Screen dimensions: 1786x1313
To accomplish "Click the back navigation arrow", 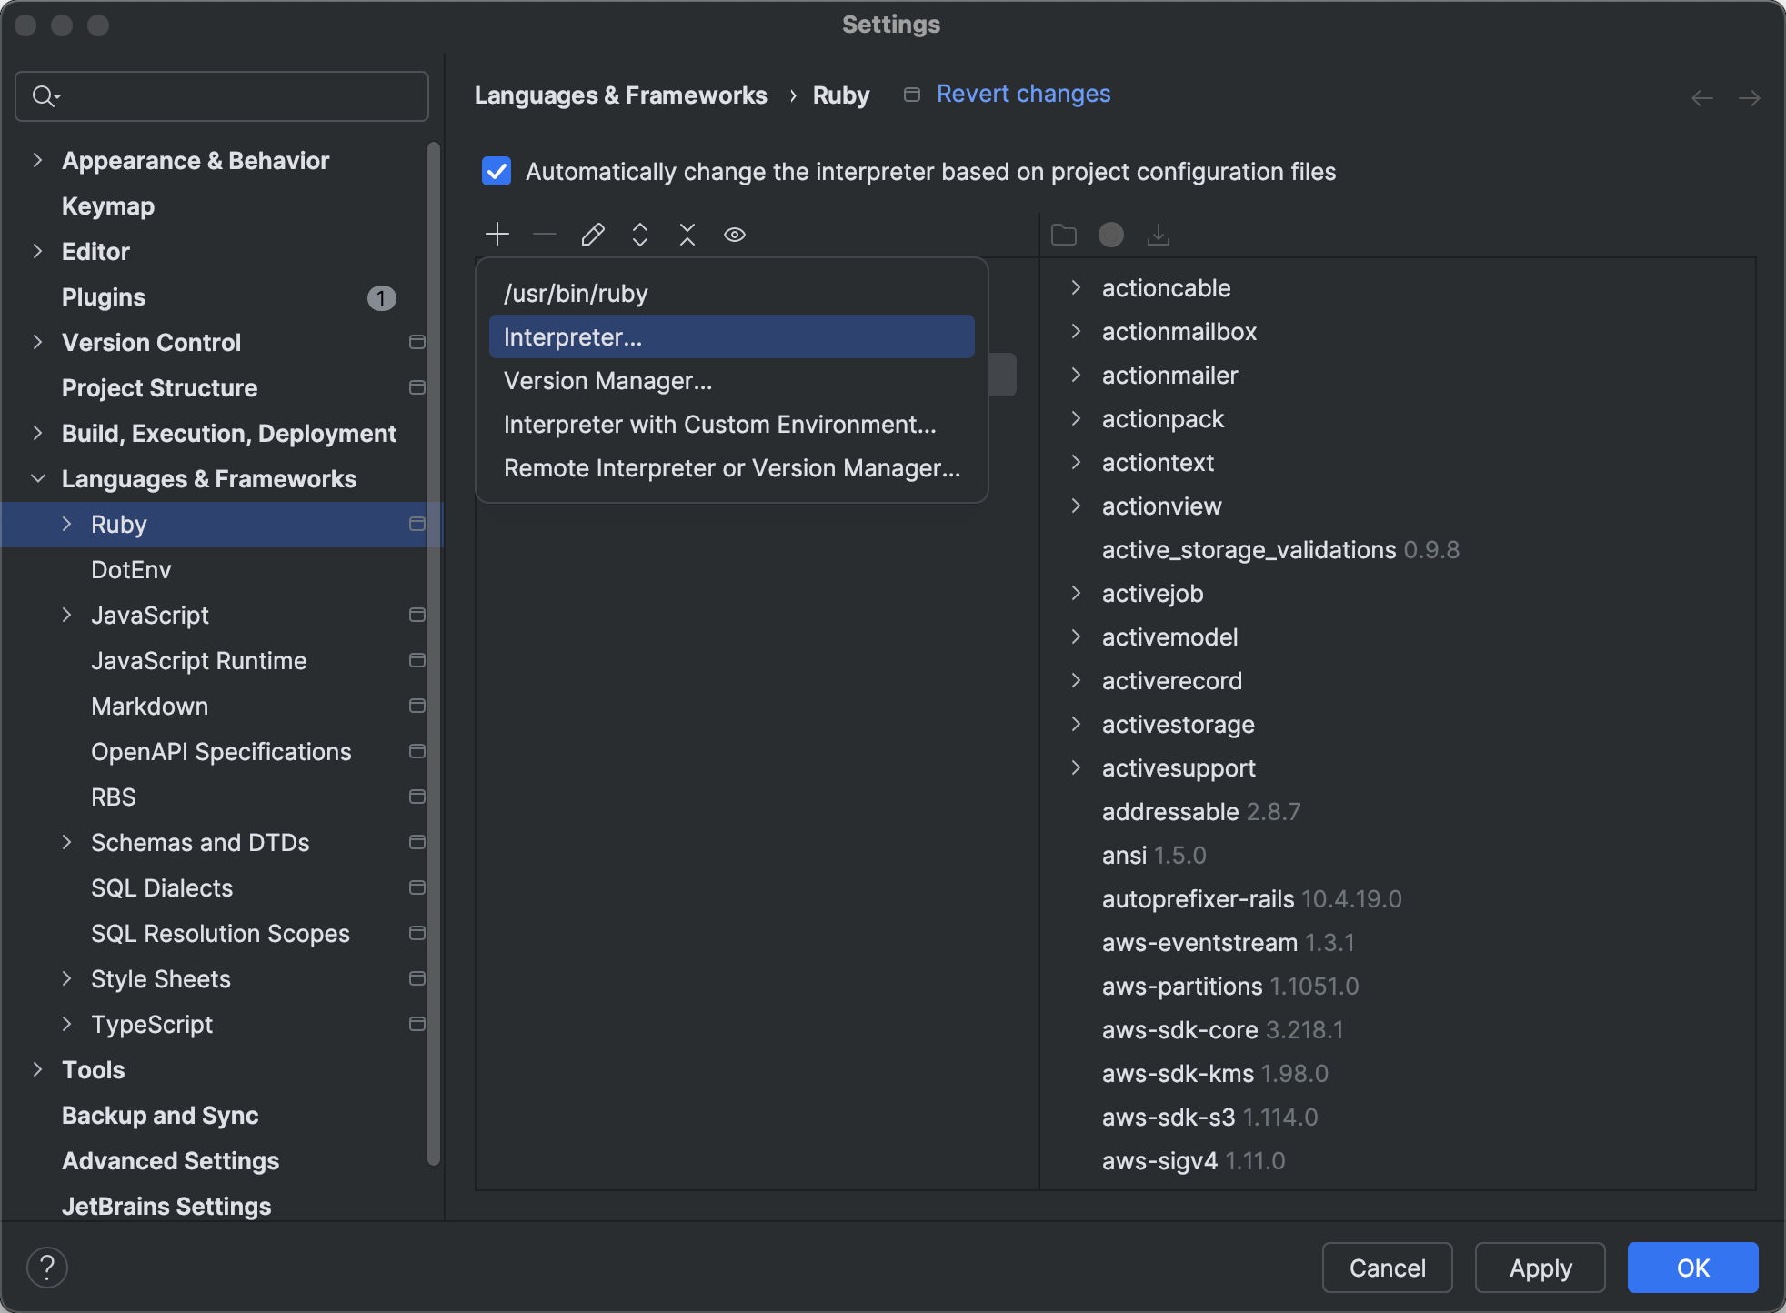I will 1702,98.
